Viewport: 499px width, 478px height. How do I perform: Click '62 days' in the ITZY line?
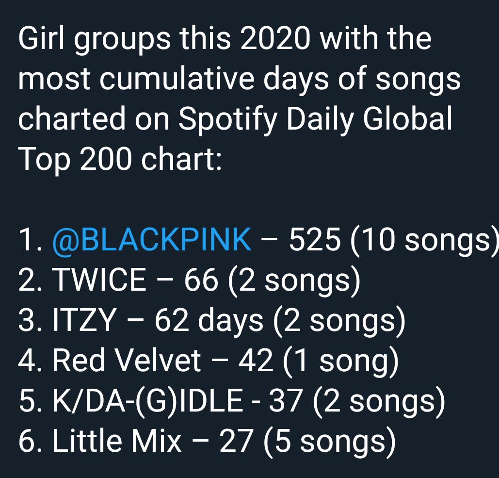point(209,321)
